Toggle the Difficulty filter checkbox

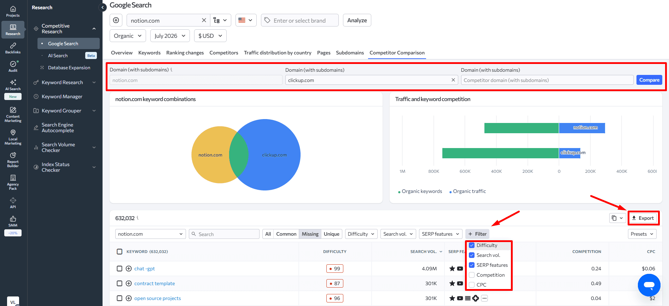coord(472,245)
